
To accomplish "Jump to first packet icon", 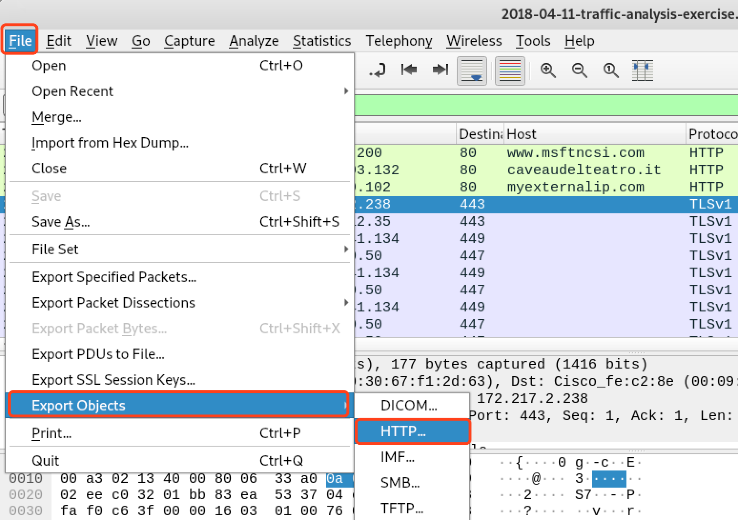I will tap(409, 70).
